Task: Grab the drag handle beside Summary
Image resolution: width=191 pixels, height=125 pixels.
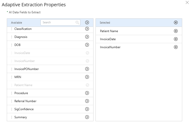Action: [x=12, y=117]
